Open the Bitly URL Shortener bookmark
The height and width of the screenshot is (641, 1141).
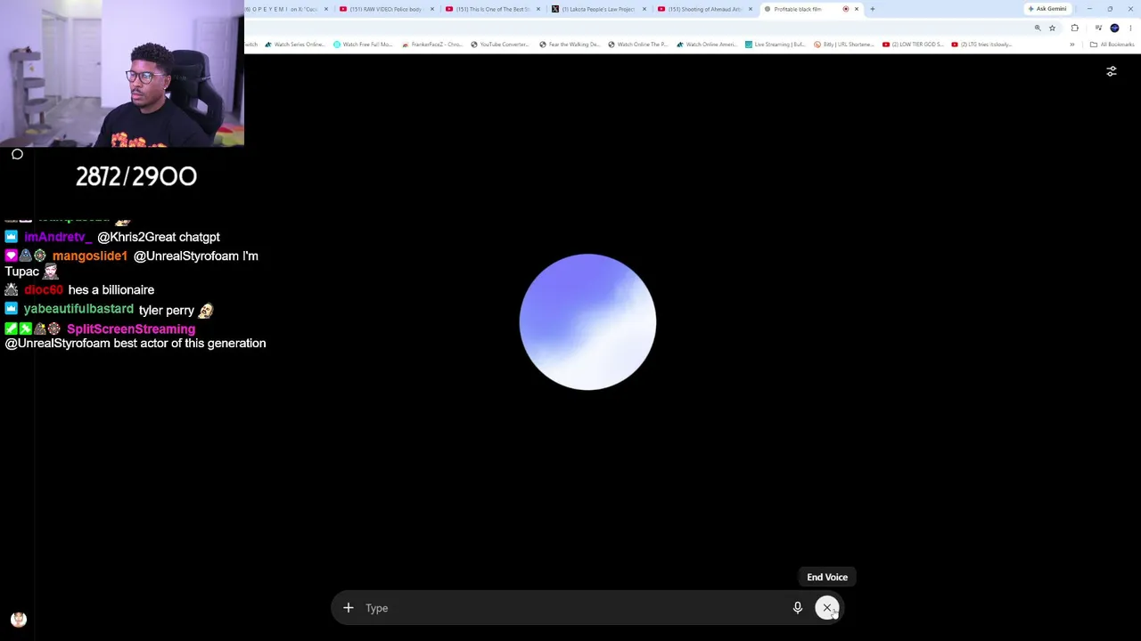[x=844, y=45]
